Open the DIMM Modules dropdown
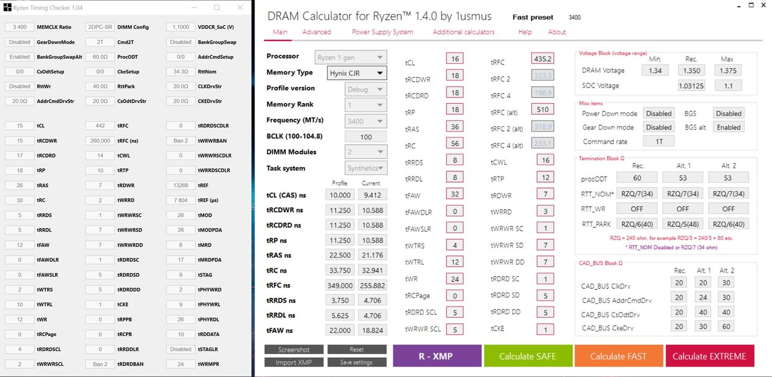This screenshot has height=377, width=772. (x=367, y=152)
